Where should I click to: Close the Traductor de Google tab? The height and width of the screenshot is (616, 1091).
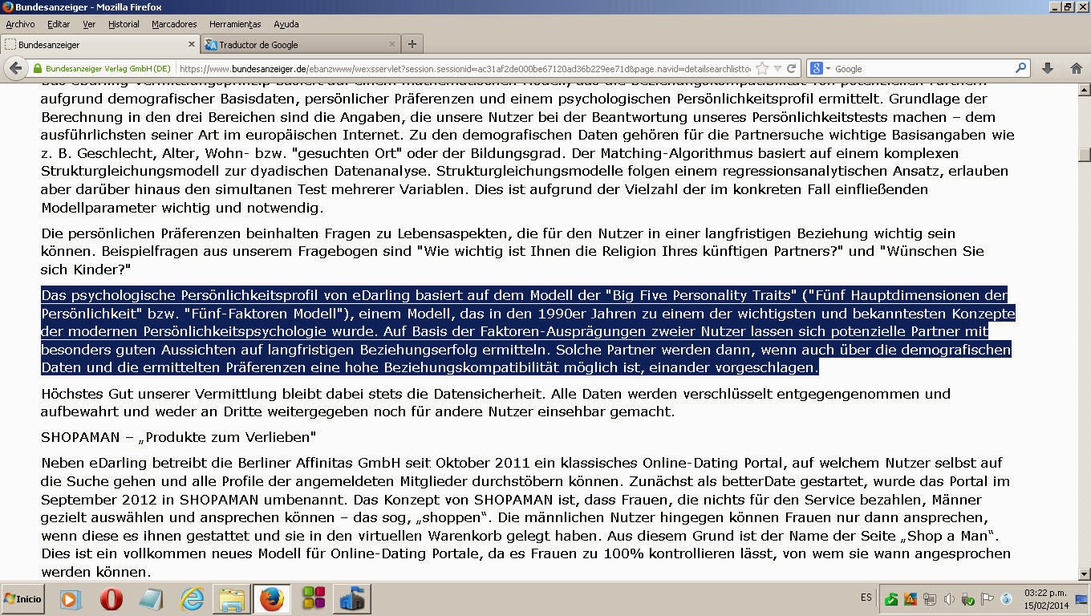(x=392, y=44)
